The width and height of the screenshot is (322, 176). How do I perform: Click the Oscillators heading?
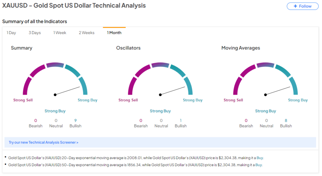(128, 48)
